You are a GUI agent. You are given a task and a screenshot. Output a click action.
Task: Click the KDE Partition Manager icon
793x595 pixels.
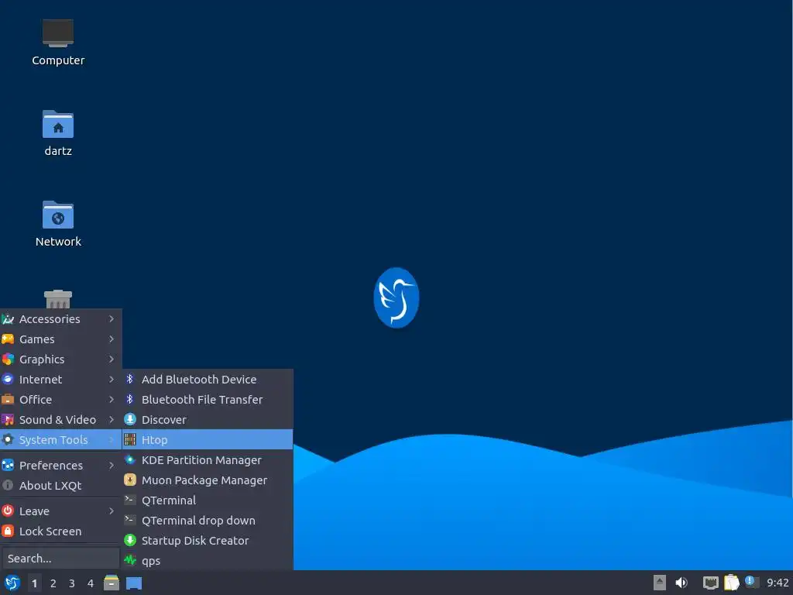pos(130,460)
